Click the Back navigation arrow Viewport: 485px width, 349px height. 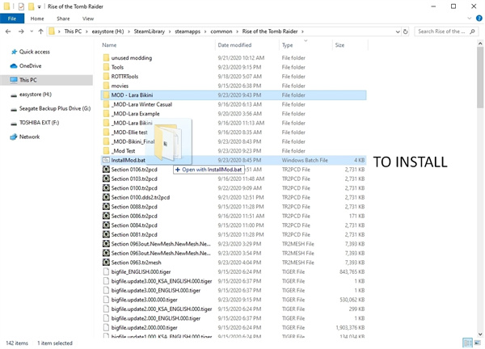point(8,32)
